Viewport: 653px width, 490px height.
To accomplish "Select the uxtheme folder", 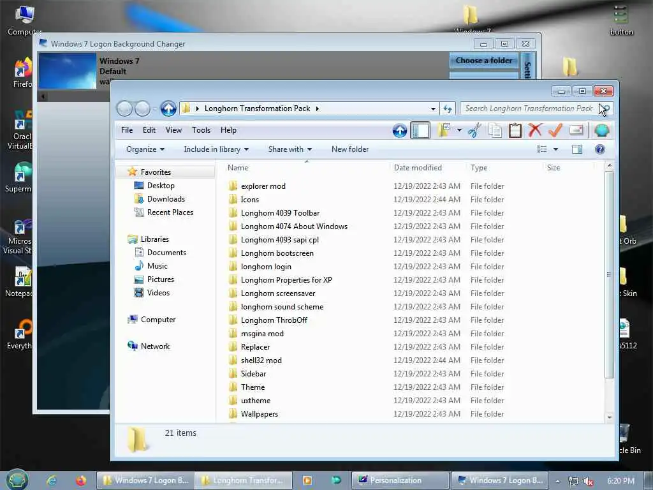I will point(255,401).
